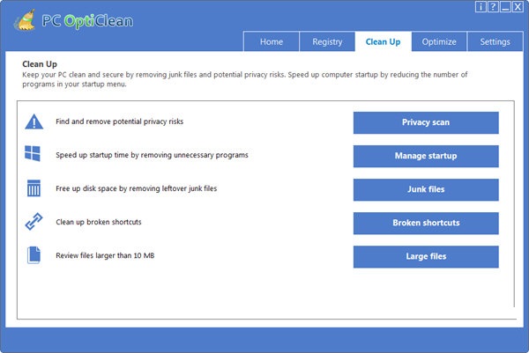Click the 'Find and remove potential privacy risks' text
The height and width of the screenshot is (353, 529).
pyautogui.click(x=119, y=121)
